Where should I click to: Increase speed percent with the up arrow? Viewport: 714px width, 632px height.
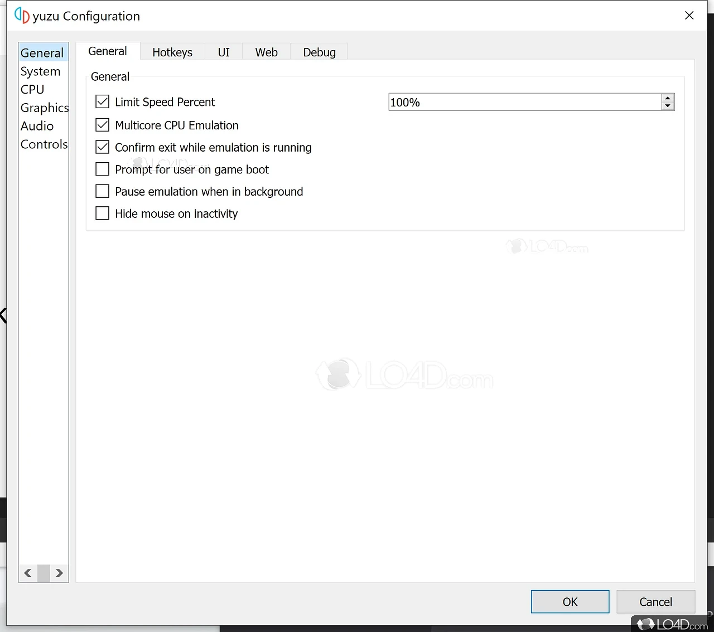pyautogui.click(x=668, y=98)
